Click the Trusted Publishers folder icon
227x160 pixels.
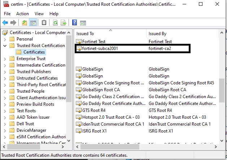[12, 72]
